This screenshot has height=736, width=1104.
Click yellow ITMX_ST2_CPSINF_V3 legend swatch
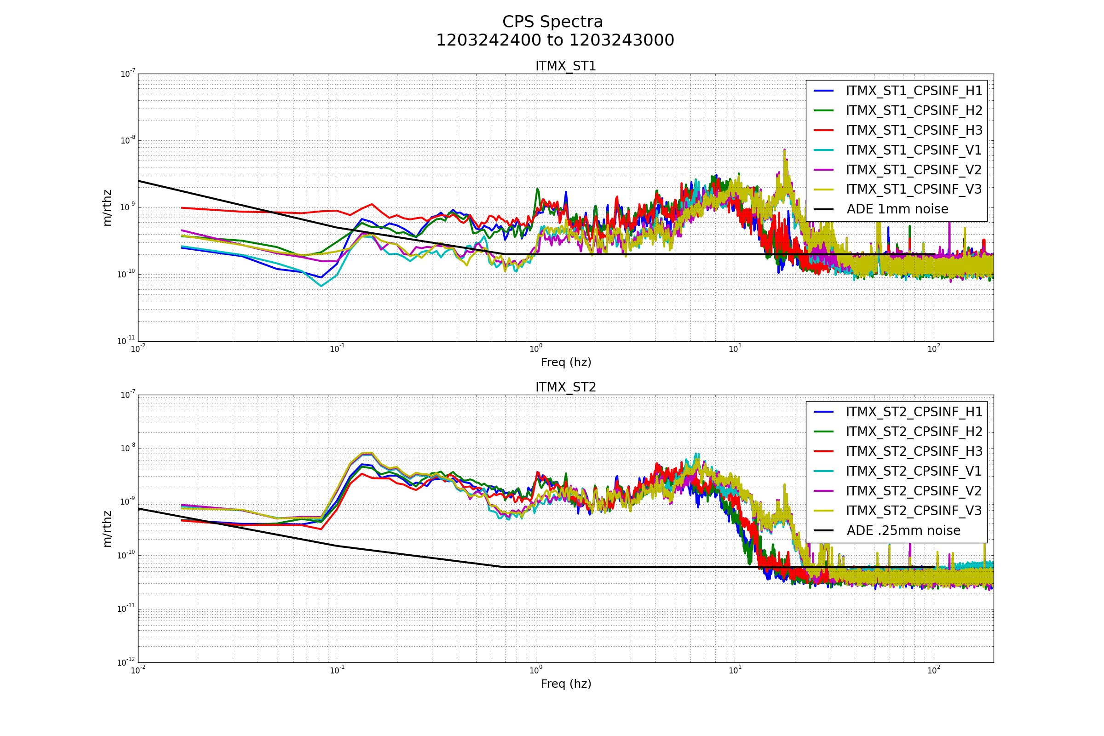(823, 511)
